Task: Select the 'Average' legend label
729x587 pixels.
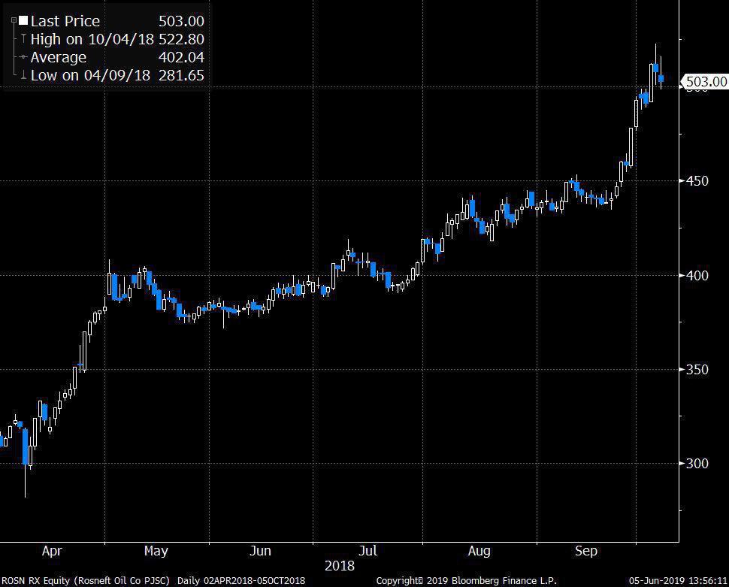Action: (59, 58)
